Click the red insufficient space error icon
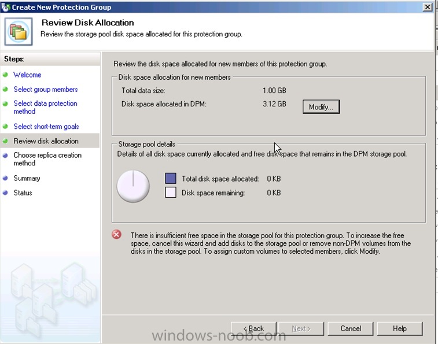The image size is (438, 344). click(x=116, y=234)
